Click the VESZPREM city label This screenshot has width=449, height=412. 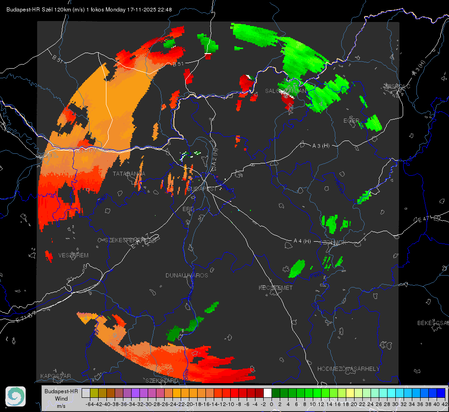click(x=73, y=255)
